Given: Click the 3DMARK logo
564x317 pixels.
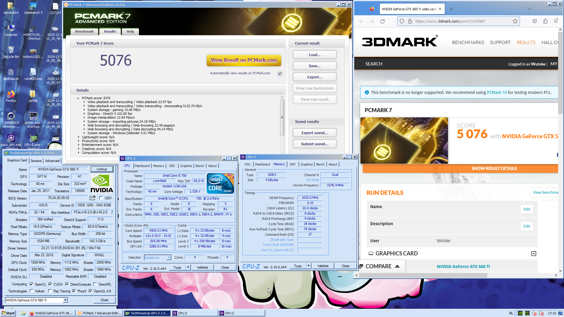Looking at the screenshot, I should [x=400, y=41].
